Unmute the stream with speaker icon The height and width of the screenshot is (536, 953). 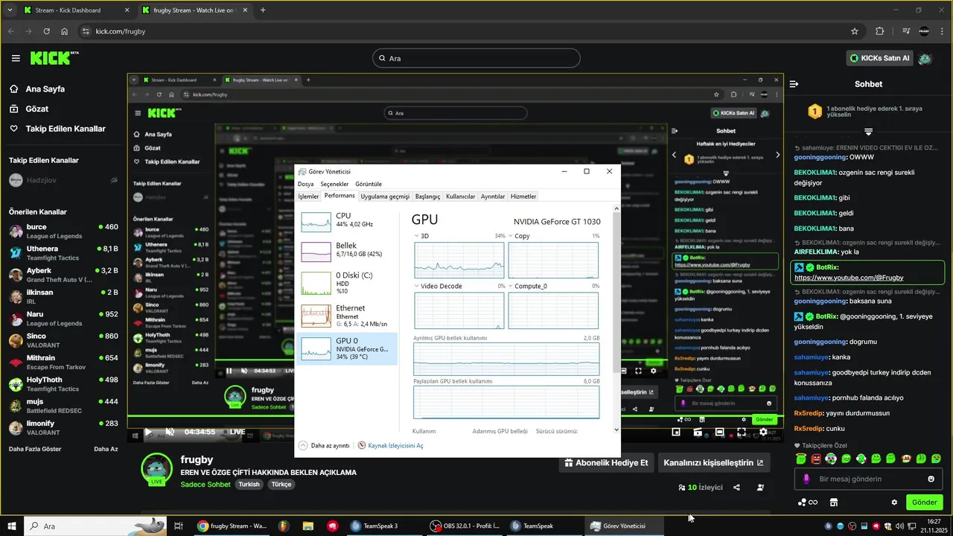170,432
